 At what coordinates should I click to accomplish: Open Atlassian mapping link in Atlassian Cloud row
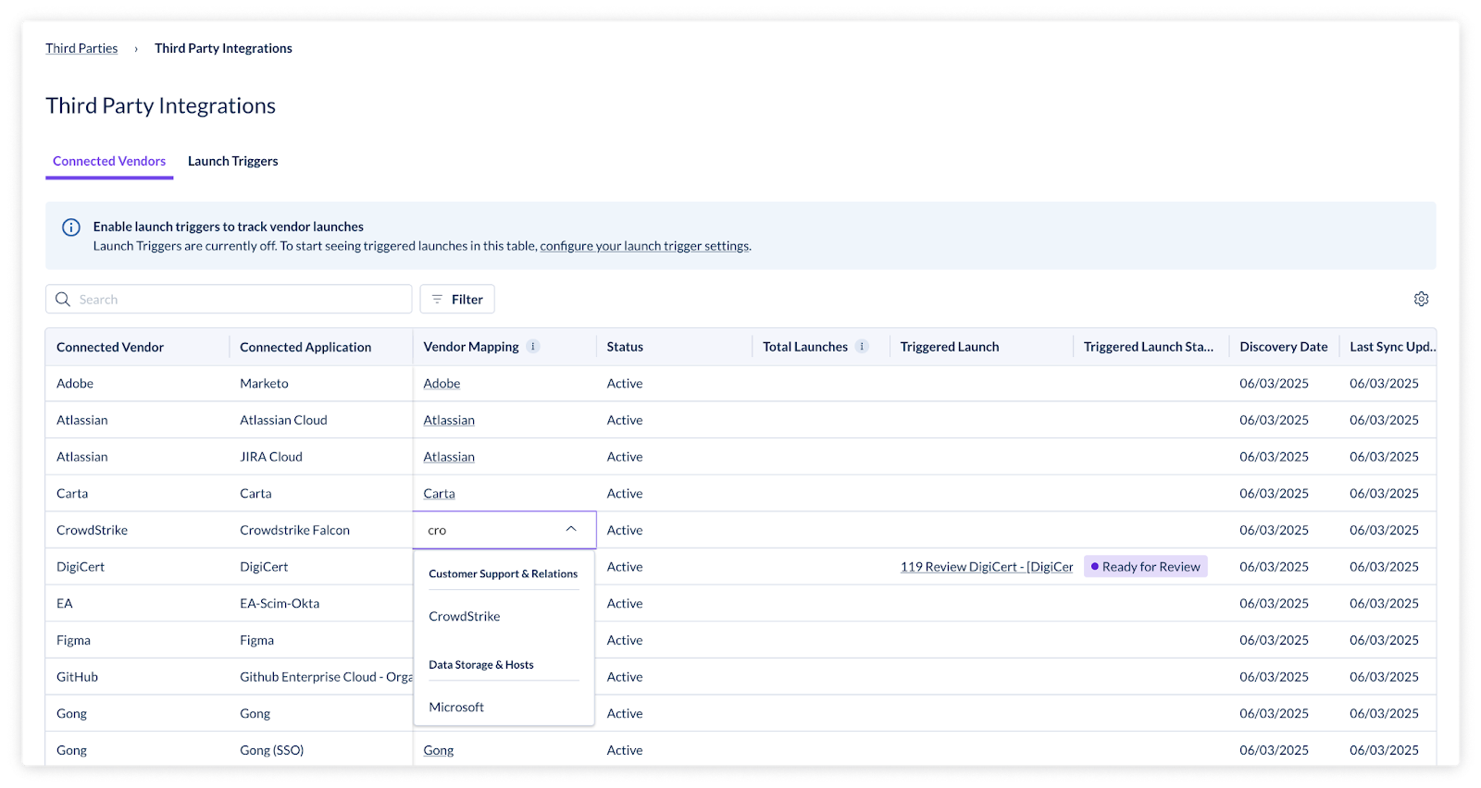coord(449,420)
